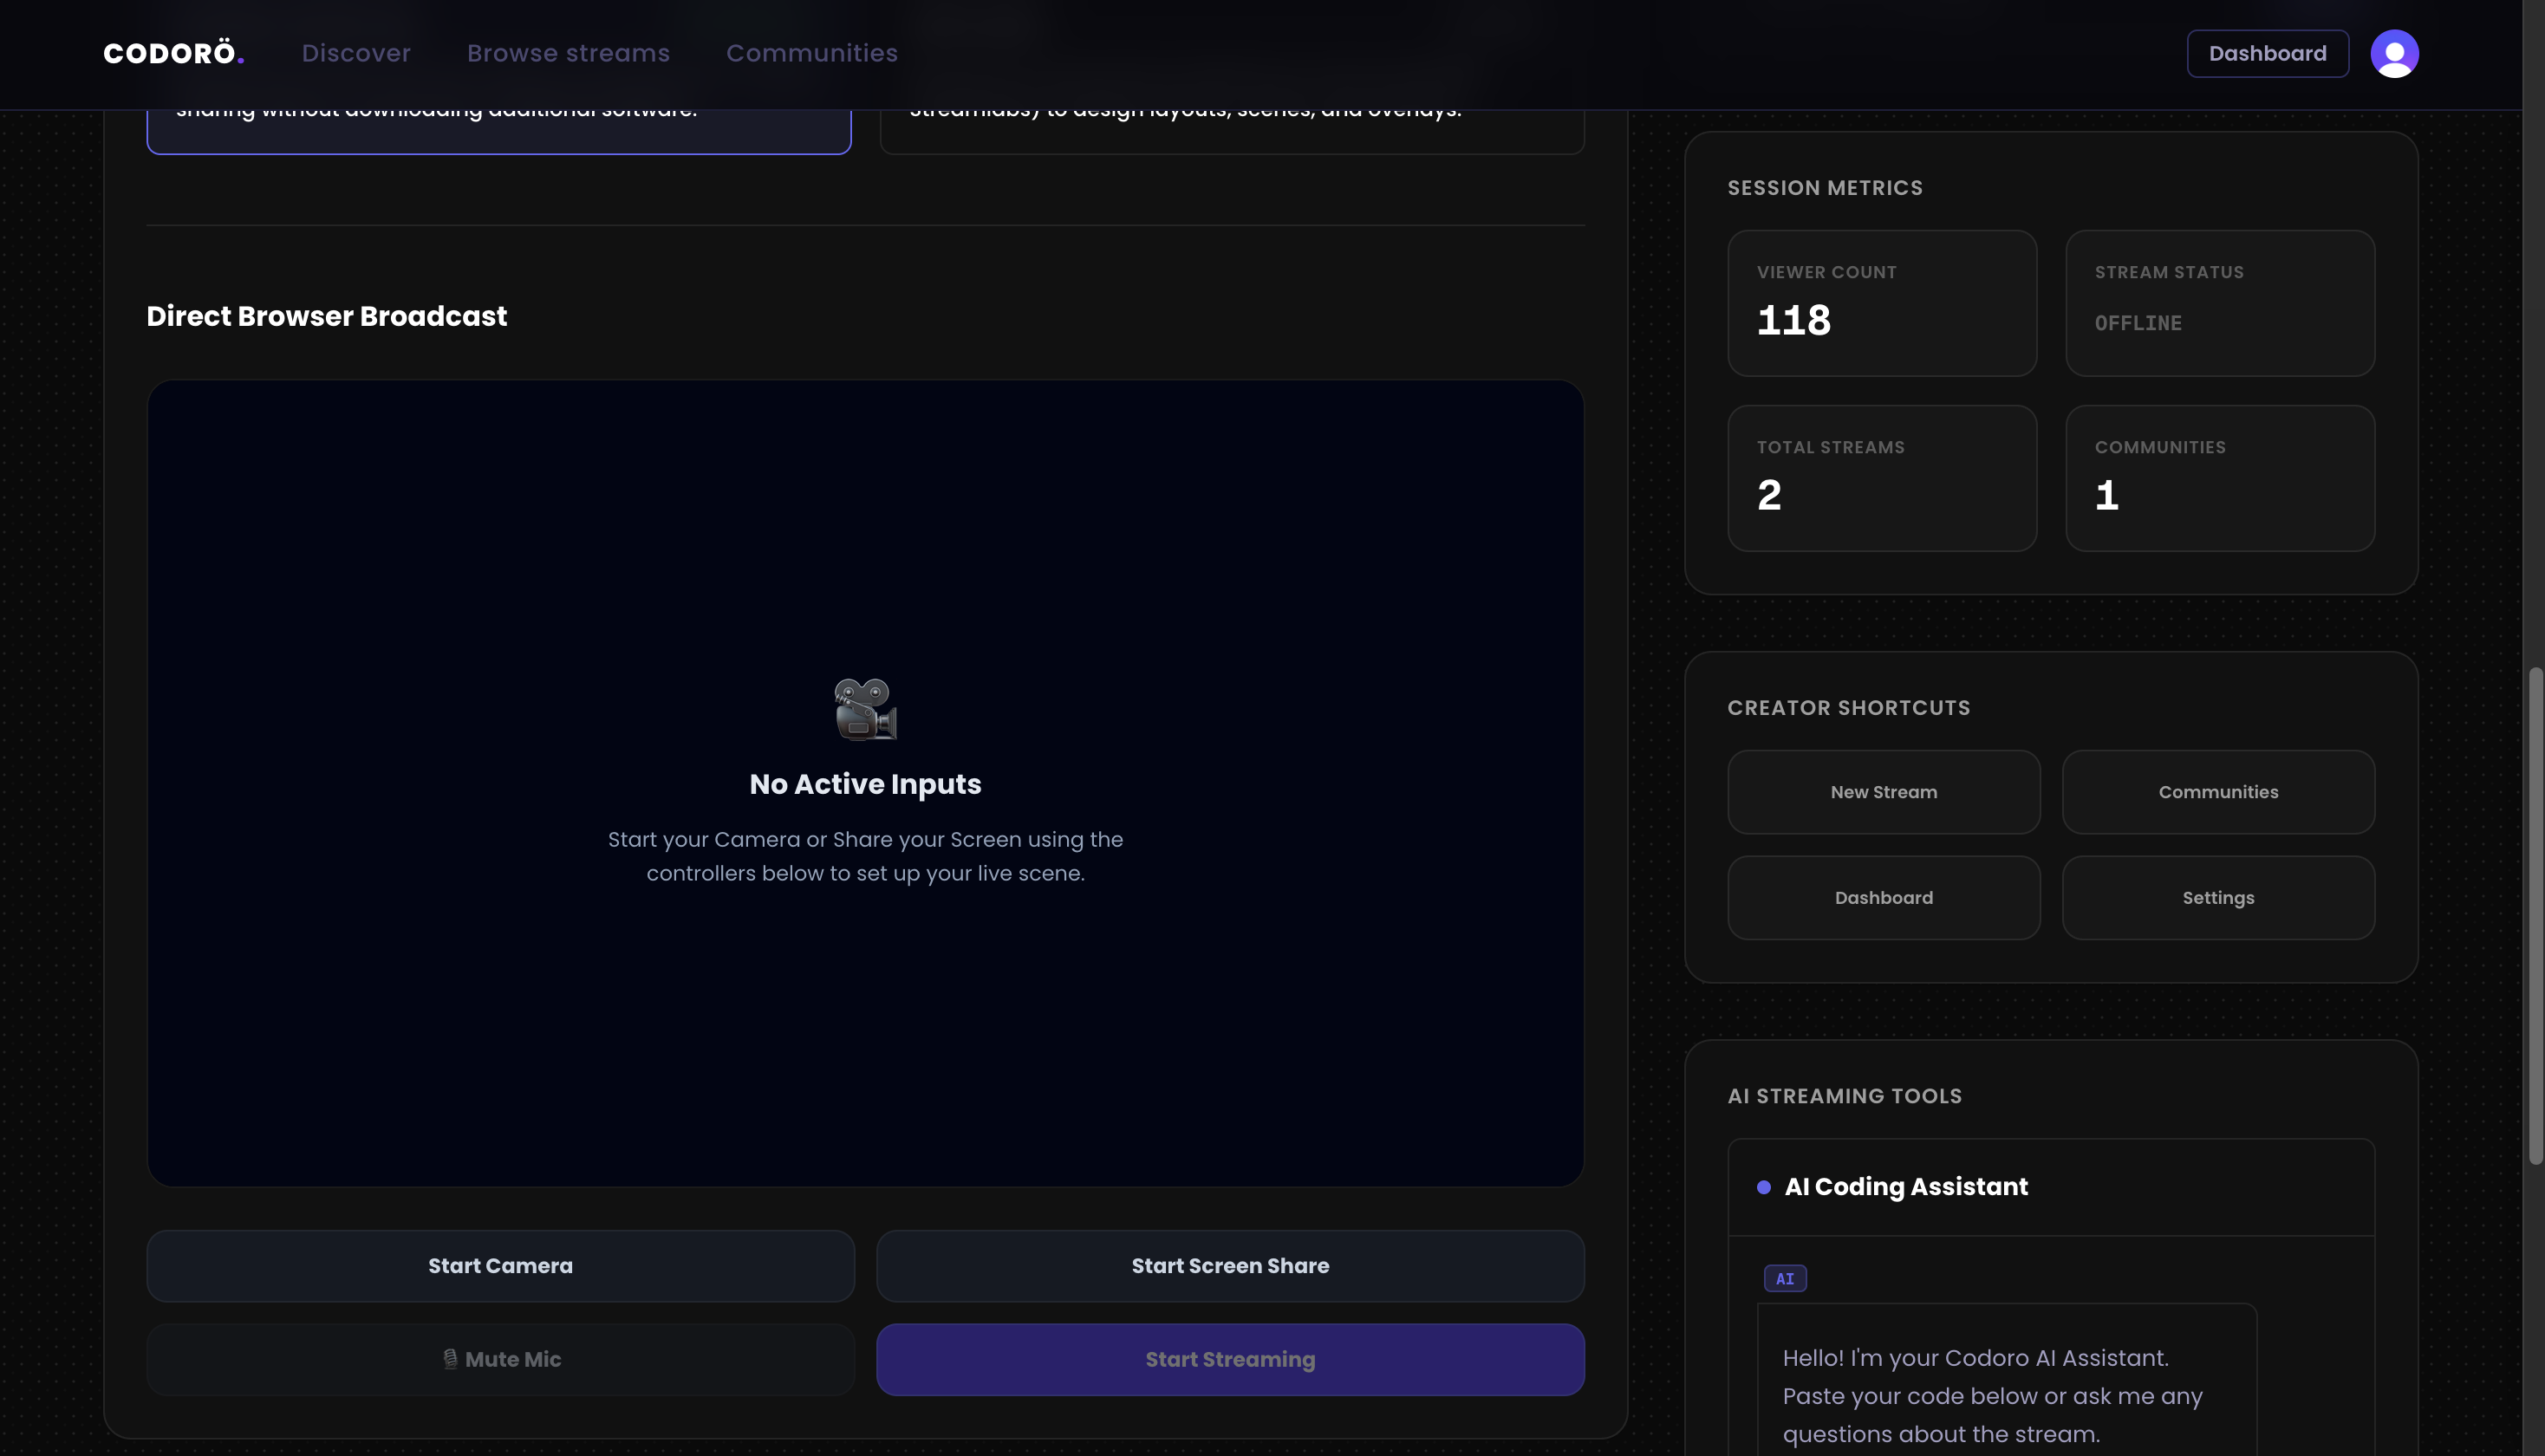
Task: Click the movie camera icon in the preview
Action: 865,709
